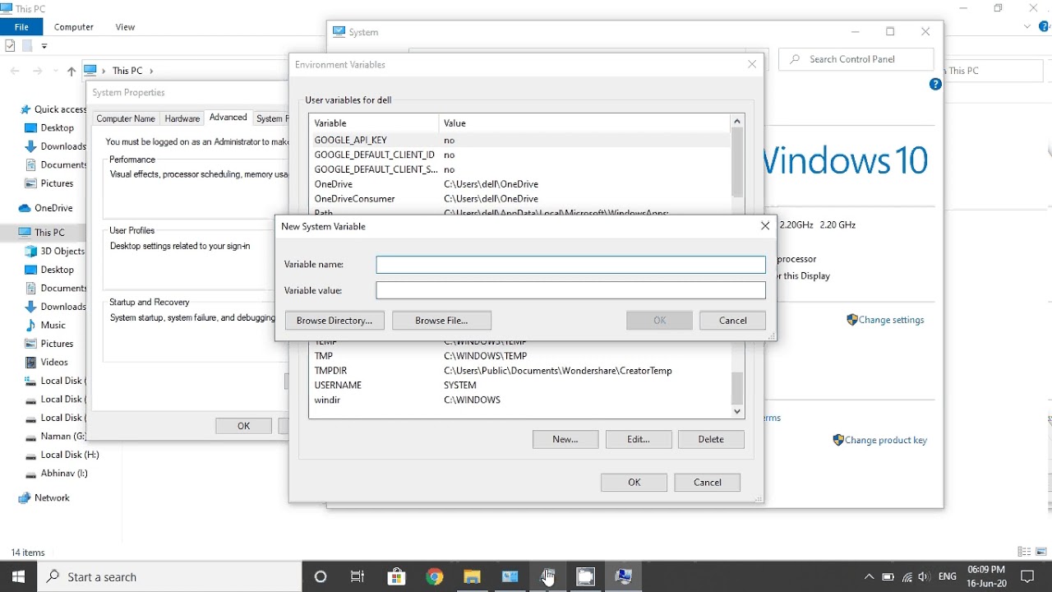This screenshot has height=592, width=1052.
Task: Select the Advanced tab in System Properties
Action: coord(228,118)
